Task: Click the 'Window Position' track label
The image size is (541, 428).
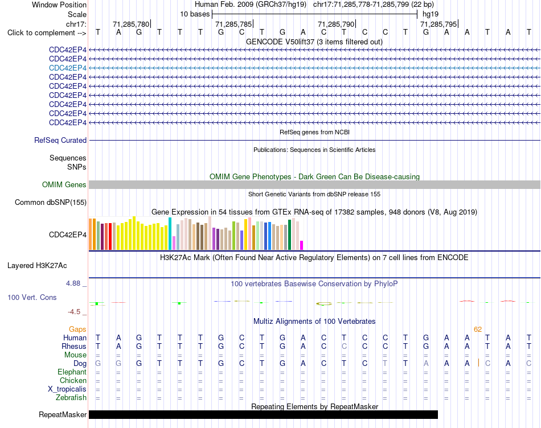Action: 59,5
